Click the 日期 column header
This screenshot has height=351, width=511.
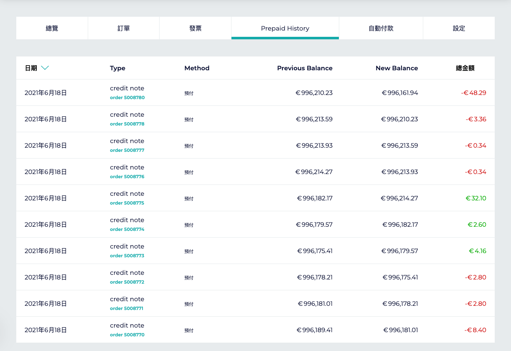[x=31, y=68]
